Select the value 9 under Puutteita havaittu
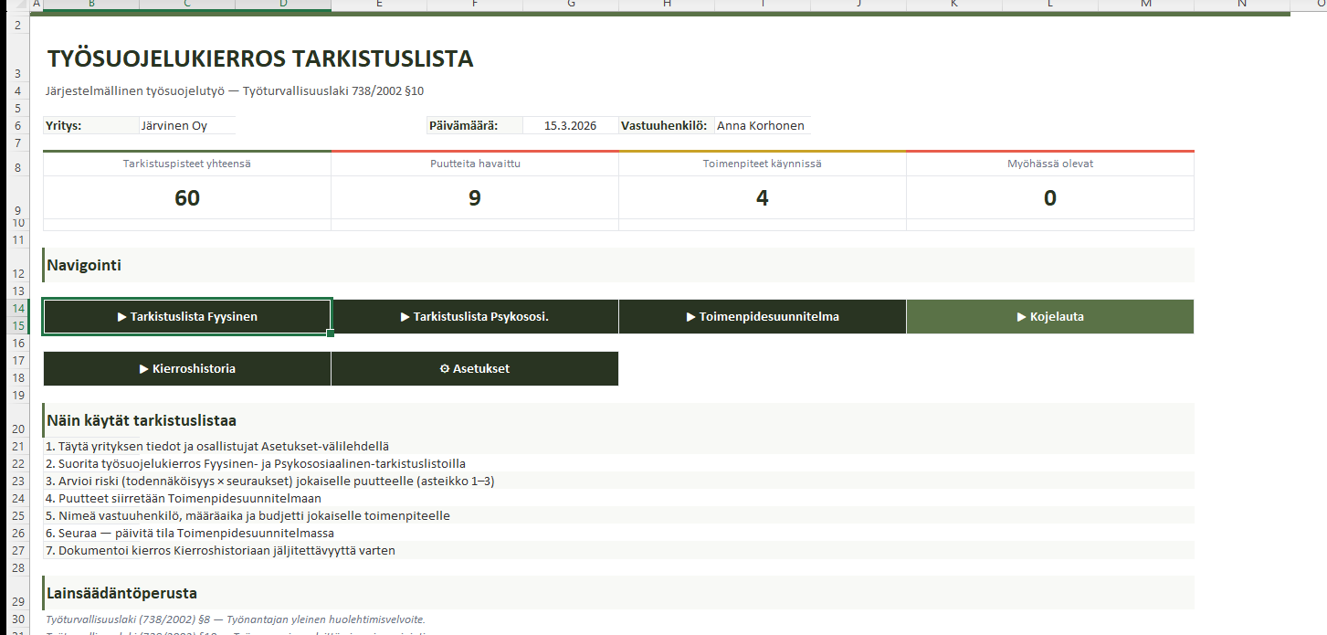 [x=475, y=198]
